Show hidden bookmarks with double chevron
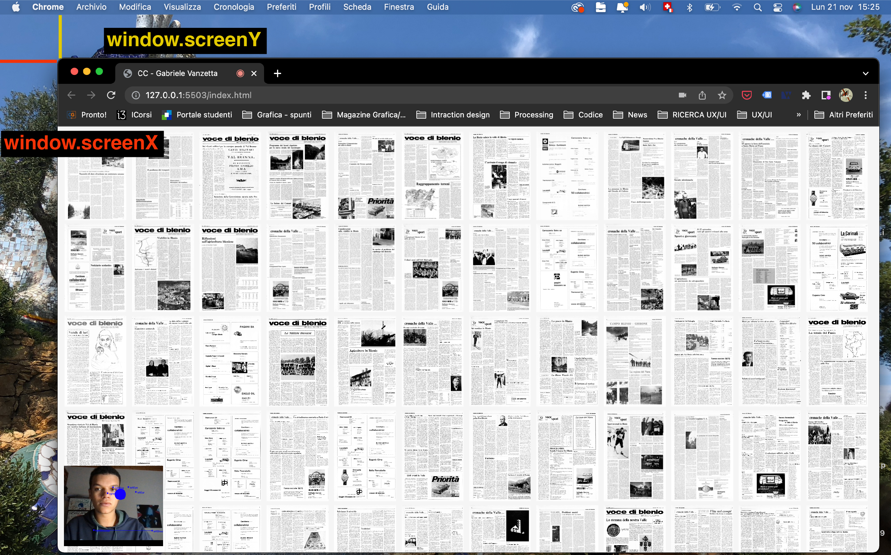Viewport: 891px width, 555px height. pos(799,115)
